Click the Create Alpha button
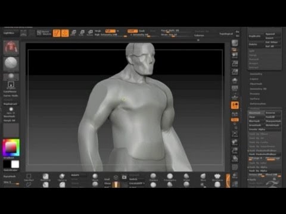Viewport: 286px width, 214px height. coord(265,130)
